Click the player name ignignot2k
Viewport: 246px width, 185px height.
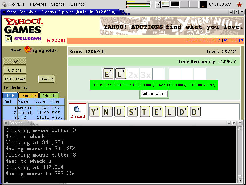pos(45,50)
